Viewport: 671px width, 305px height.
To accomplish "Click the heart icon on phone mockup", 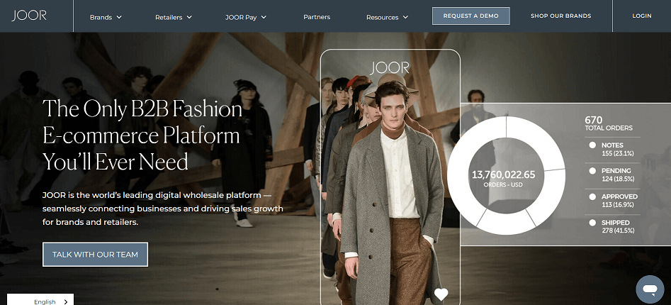I will pyautogui.click(x=441, y=294).
